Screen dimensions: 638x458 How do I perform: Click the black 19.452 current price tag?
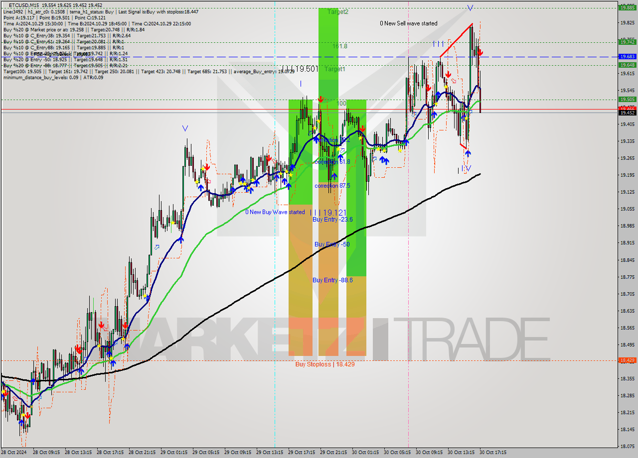[627, 113]
